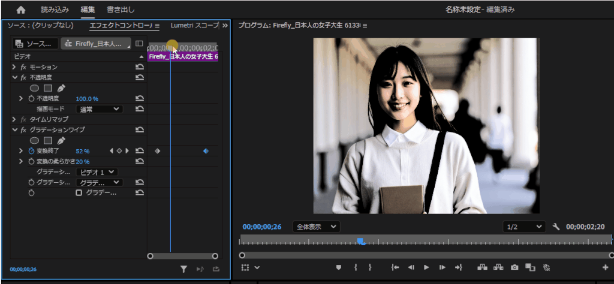The height and width of the screenshot is (284, 614).
Task: Select pen mask tool under 不透明度 effect
Action: tap(61, 88)
